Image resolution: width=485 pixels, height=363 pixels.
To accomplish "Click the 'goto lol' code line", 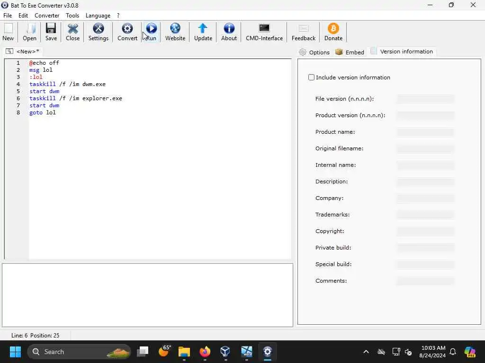I will coord(42,112).
